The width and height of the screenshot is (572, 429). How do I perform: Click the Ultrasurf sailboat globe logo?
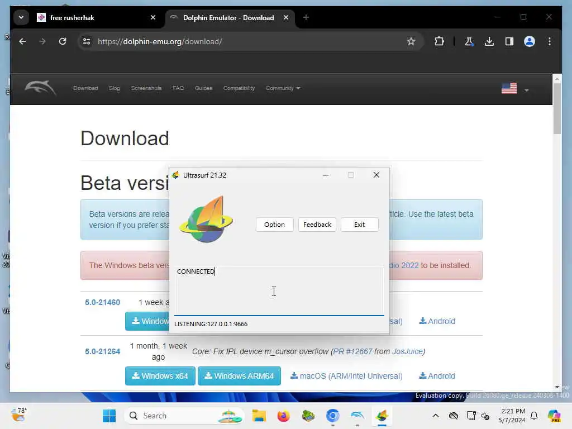coord(206,219)
